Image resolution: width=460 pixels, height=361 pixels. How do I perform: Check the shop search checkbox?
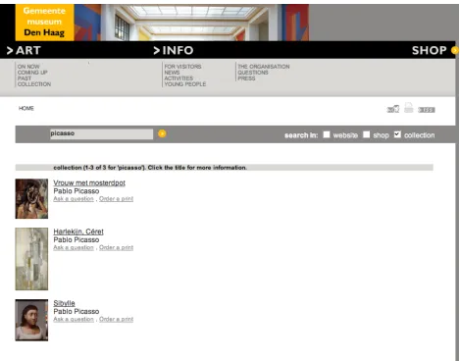(x=367, y=134)
